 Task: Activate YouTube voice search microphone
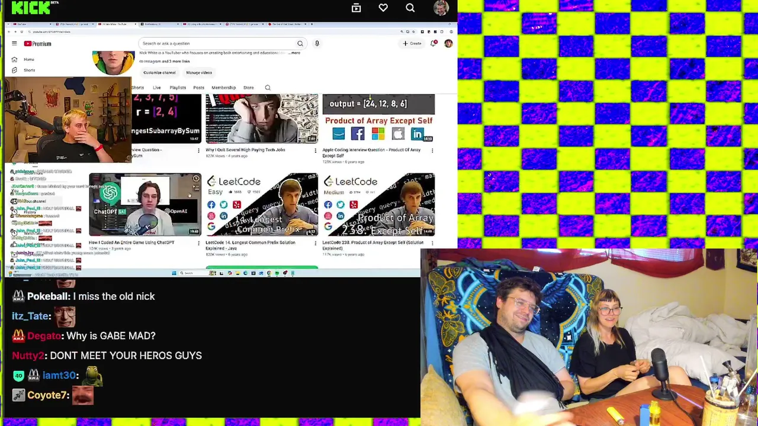coord(317,43)
